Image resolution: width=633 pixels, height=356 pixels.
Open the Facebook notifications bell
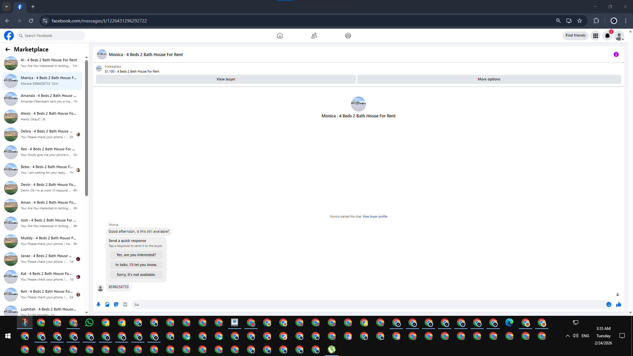click(x=607, y=36)
